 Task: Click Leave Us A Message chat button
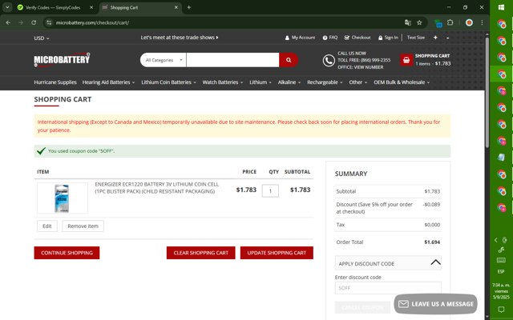coord(435,304)
